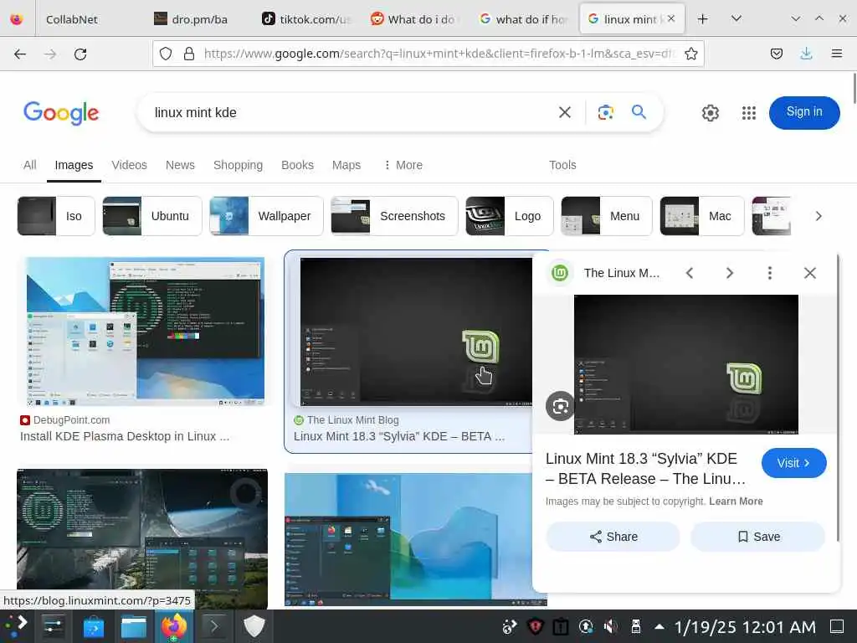Screen dimensions: 857x643
Task: Show desktop using taskbar corner button
Action: pos(837,626)
